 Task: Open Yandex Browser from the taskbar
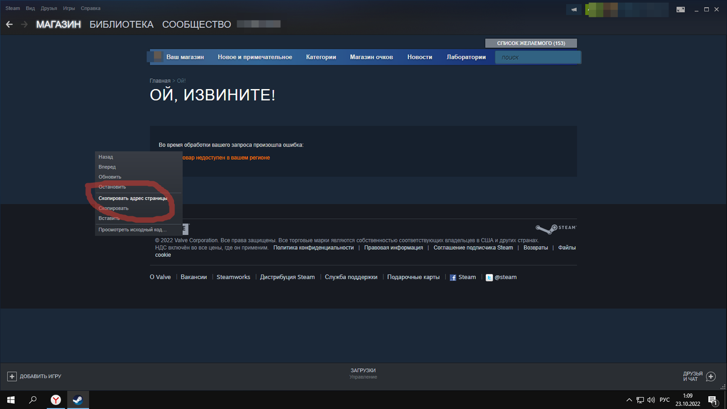click(55, 400)
